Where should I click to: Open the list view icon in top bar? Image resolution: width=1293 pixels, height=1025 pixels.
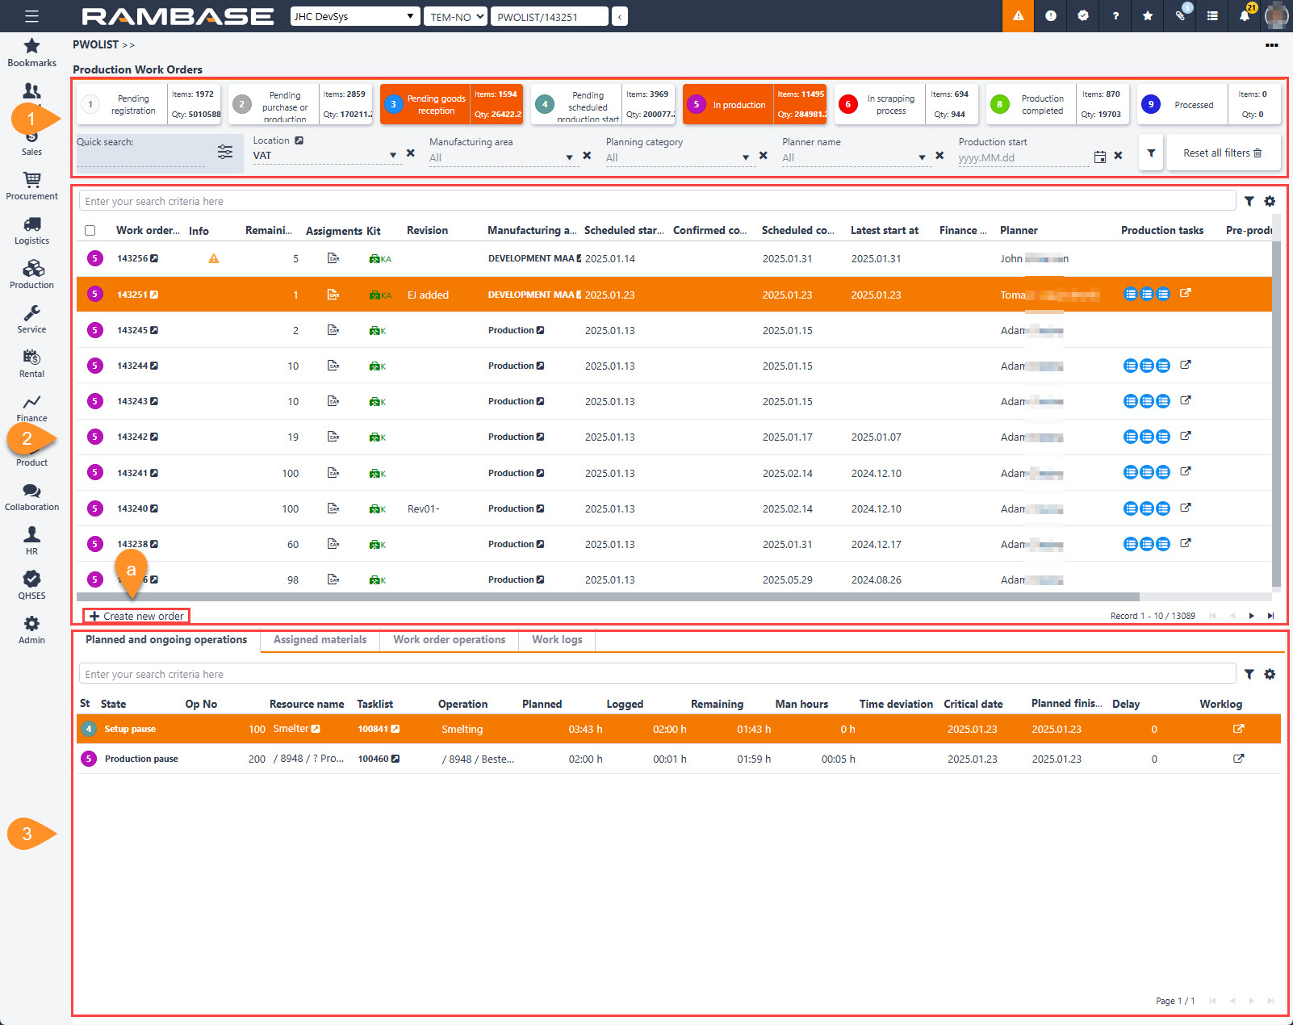[x=1212, y=16]
